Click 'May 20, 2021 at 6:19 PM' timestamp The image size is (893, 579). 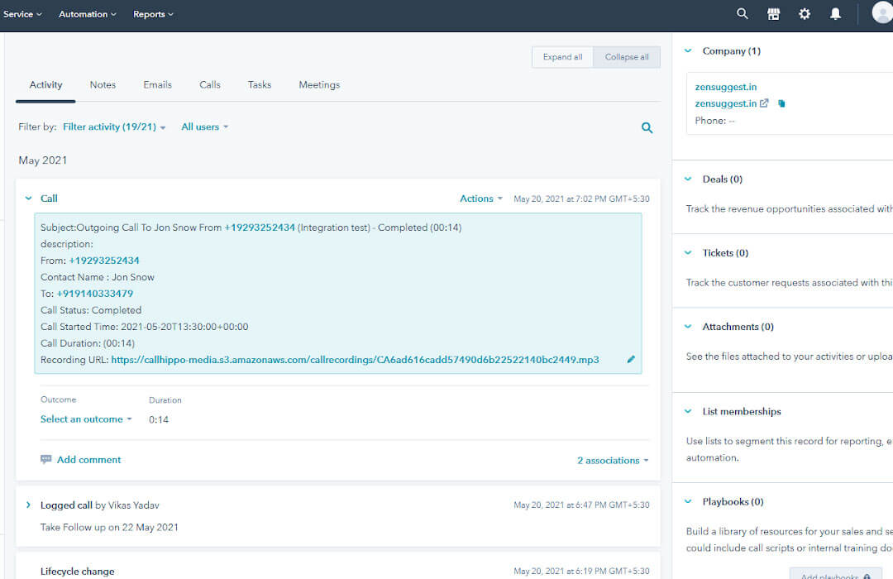pos(581,571)
